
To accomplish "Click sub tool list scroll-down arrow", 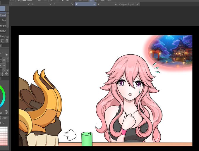I will [8, 37].
